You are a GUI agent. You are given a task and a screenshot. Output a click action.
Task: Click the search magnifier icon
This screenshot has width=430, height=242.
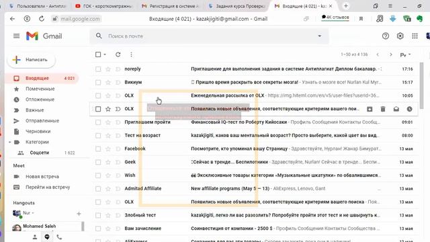99,36
